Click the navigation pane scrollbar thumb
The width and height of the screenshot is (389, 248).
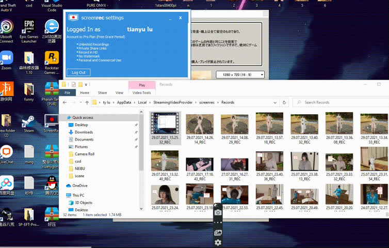click(x=141, y=143)
